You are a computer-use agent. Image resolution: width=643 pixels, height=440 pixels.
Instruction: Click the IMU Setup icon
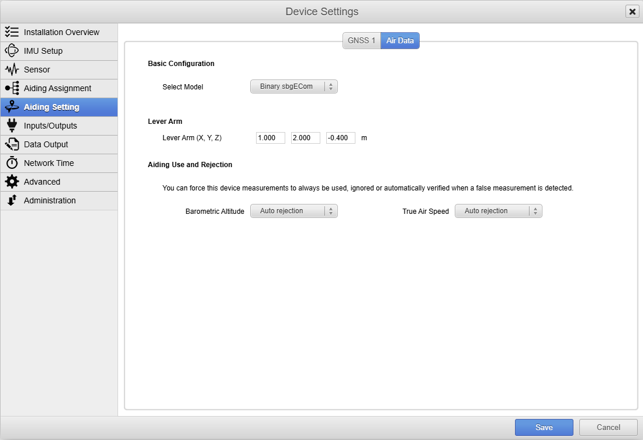(12, 51)
